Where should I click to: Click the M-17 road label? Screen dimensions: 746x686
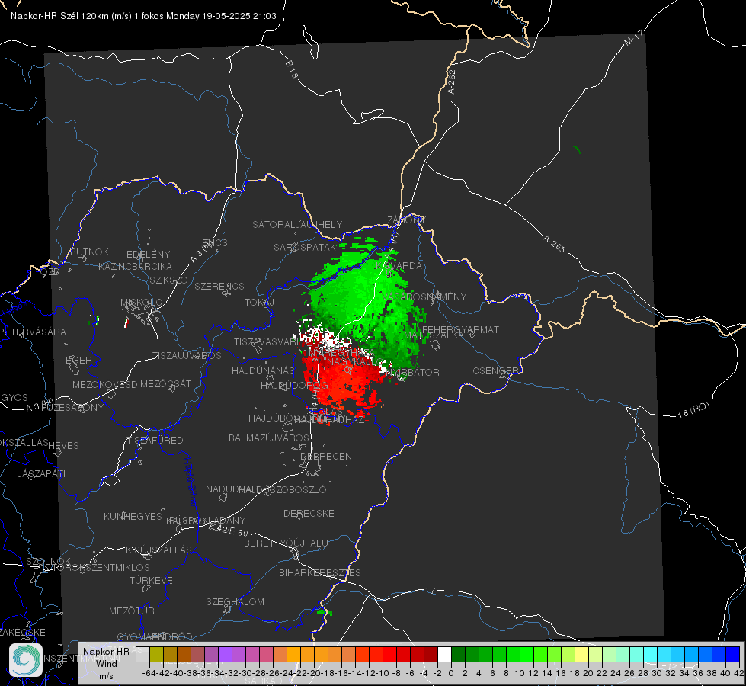click(633, 38)
